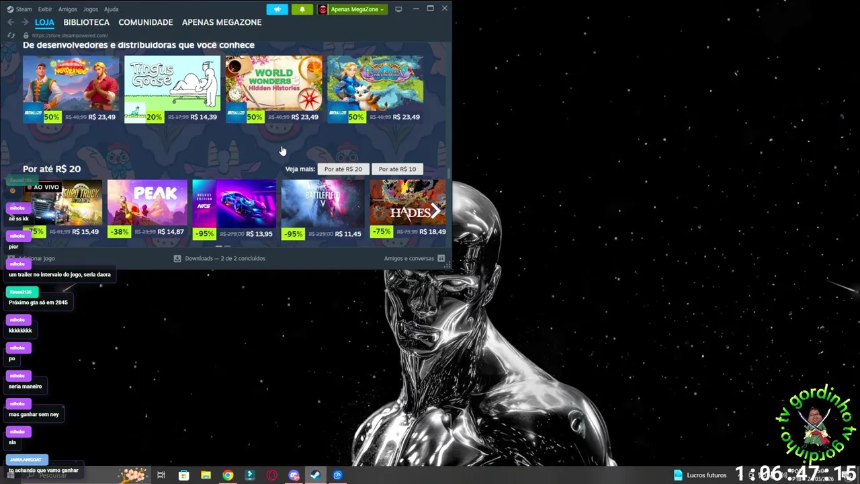Click the Hades R$ 18,49 price
This screenshot has width=860, height=484.
pos(432,232)
